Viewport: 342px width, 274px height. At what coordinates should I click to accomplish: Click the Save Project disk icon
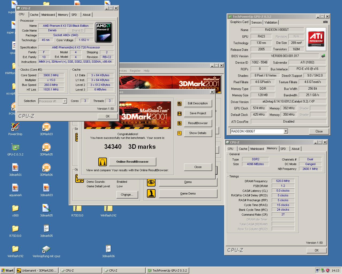pos(180,114)
